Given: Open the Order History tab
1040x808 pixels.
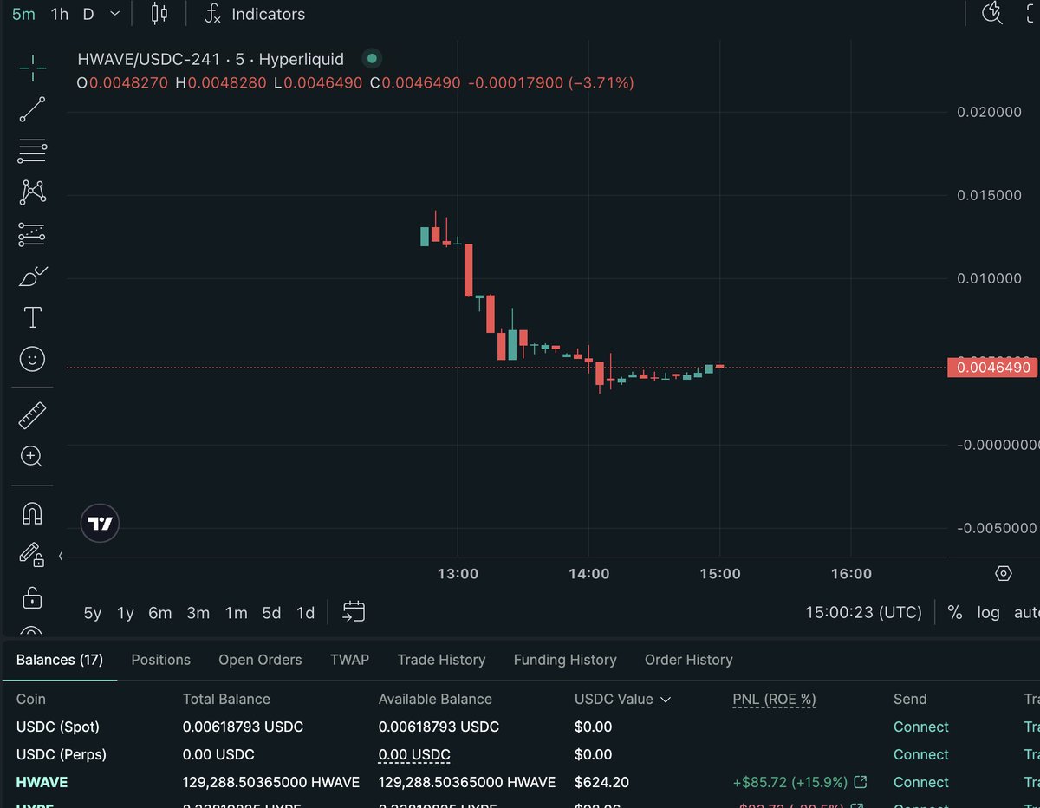Looking at the screenshot, I should point(689,660).
